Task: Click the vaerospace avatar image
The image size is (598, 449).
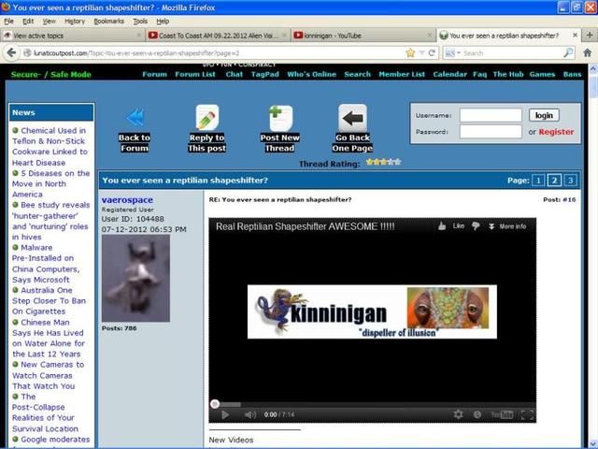Action: (135, 278)
